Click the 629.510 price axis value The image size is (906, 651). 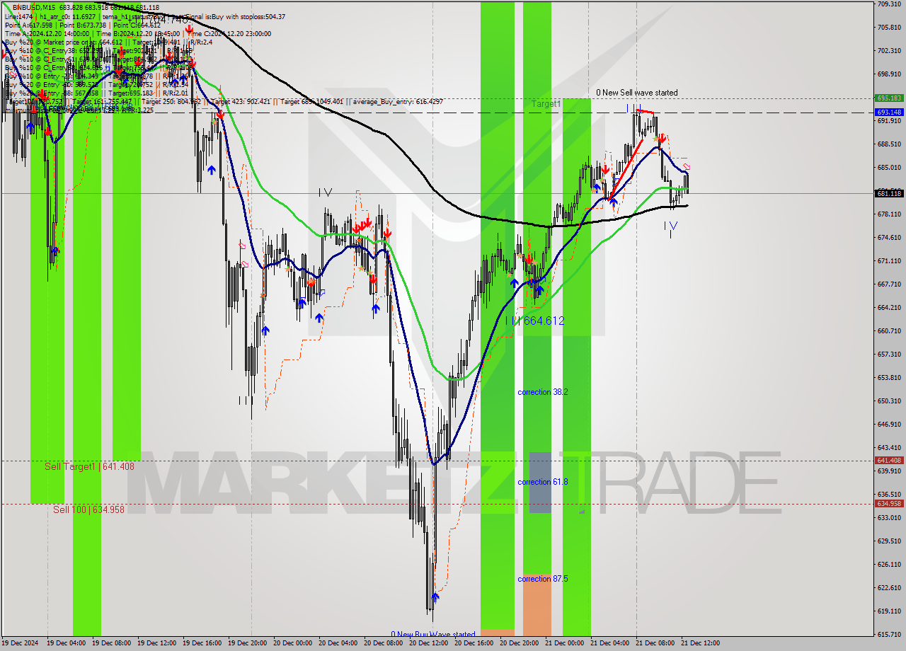click(x=889, y=541)
